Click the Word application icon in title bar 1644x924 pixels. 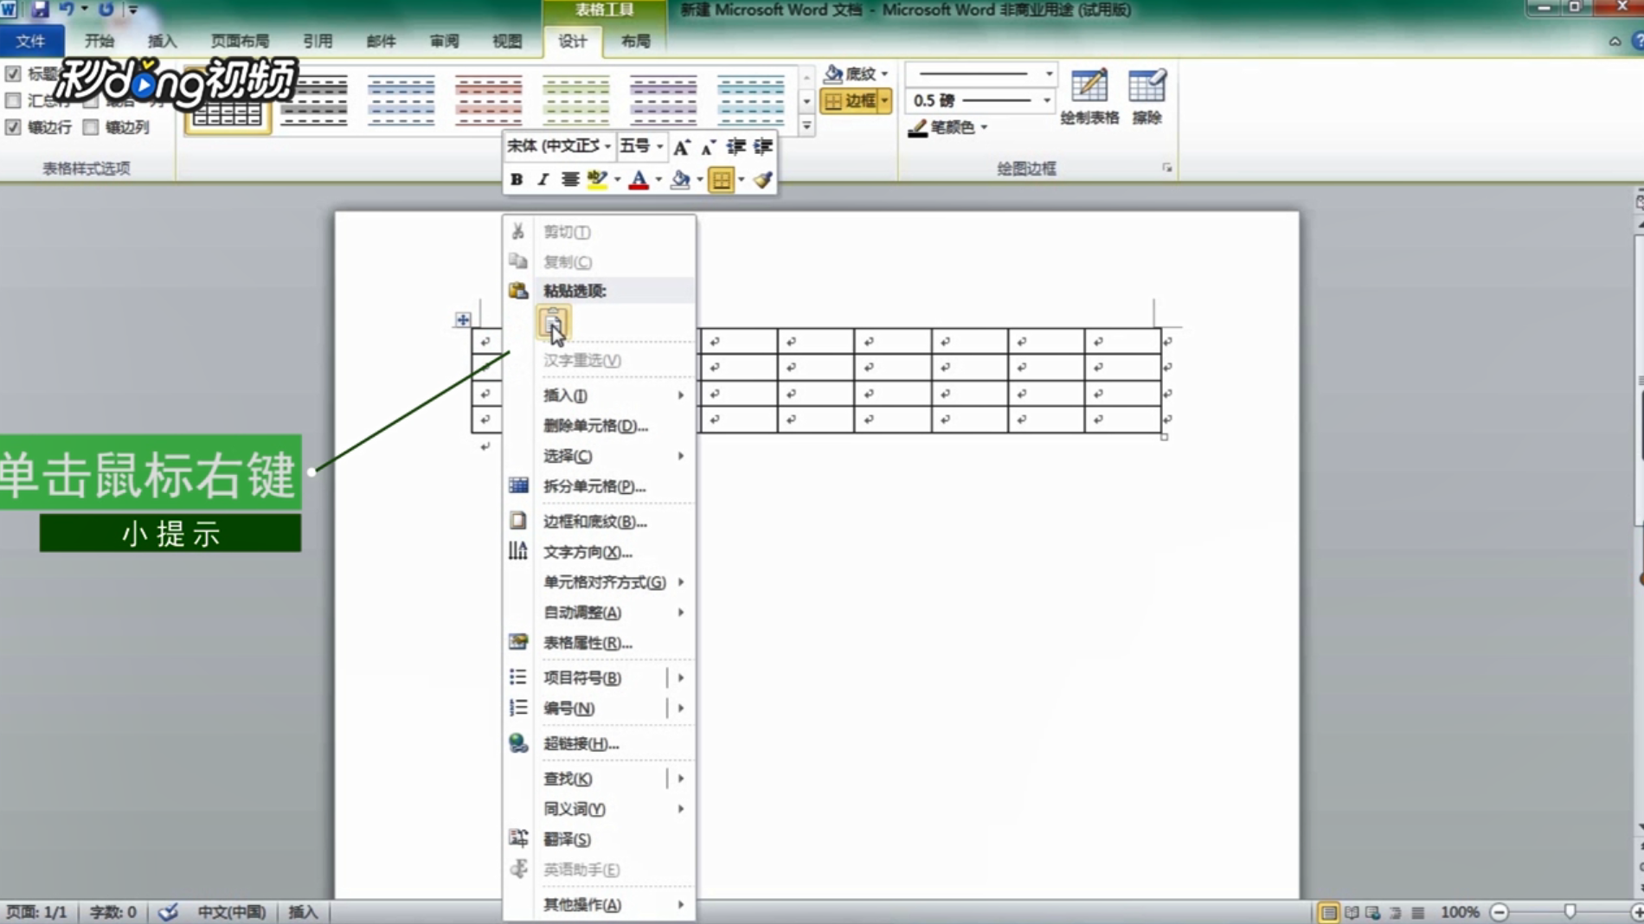pyautogui.click(x=9, y=10)
